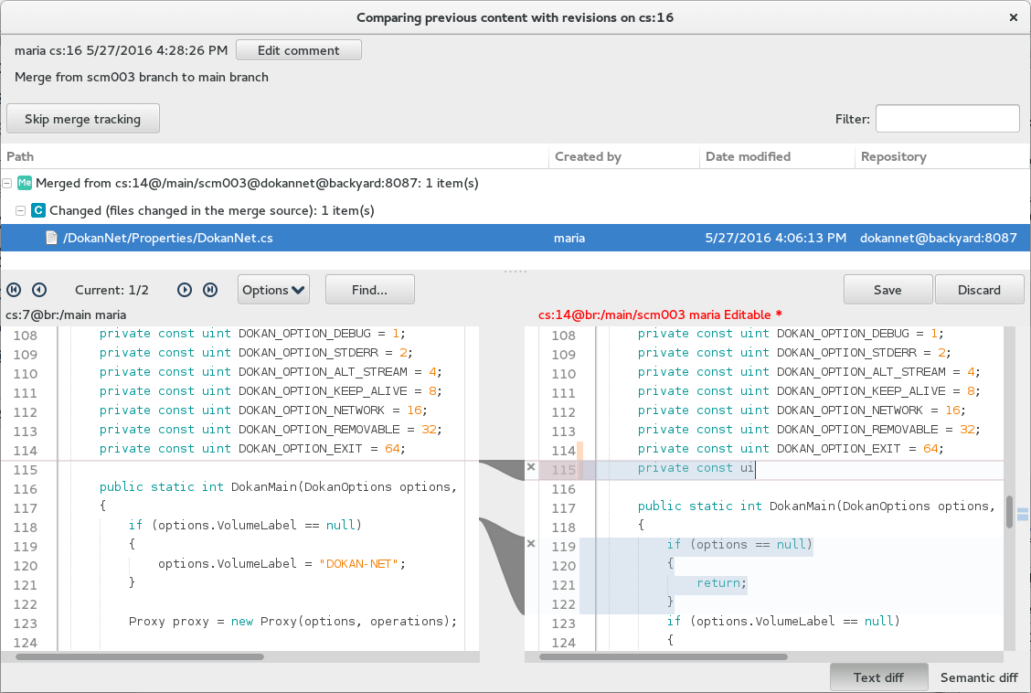
Task: Save the edited revision
Action: 888,290
